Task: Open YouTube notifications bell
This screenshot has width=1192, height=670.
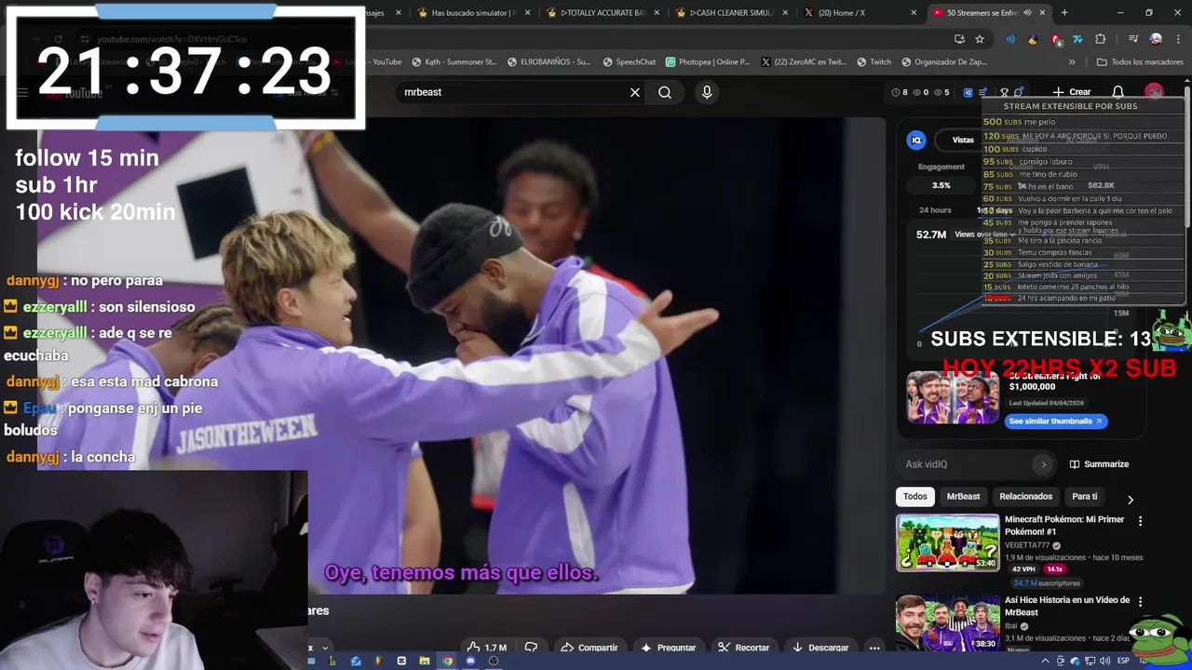Action: (1118, 92)
